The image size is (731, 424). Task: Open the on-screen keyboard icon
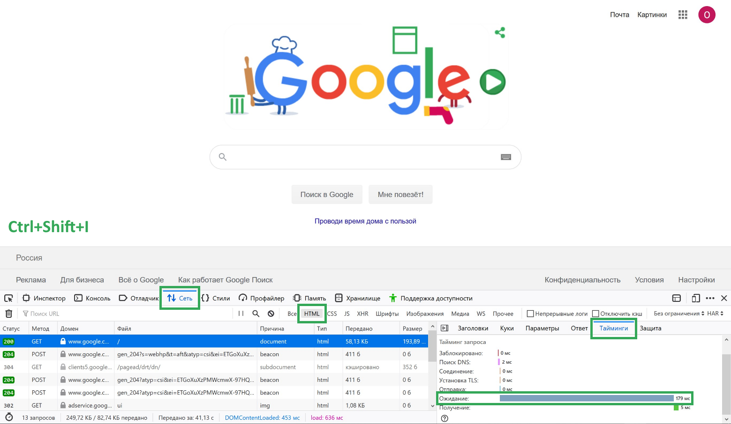506,157
